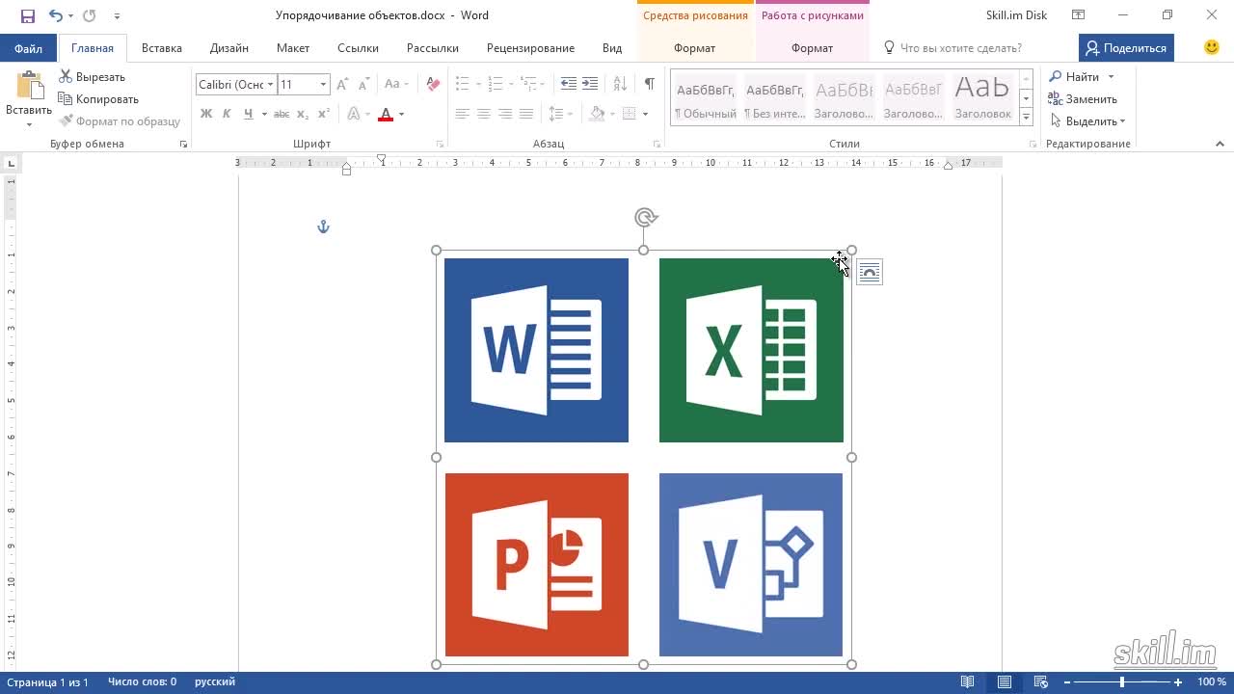The height and width of the screenshot is (694, 1234).
Task: Click the Поделиться share button
Action: click(1126, 48)
